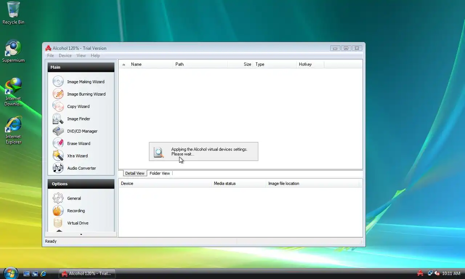Click the Virtual Drive stacked discs icon
The width and height of the screenshot is (465, 279).
58,223
